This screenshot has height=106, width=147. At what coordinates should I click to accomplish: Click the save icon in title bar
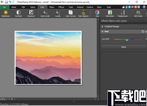[6, 2]
